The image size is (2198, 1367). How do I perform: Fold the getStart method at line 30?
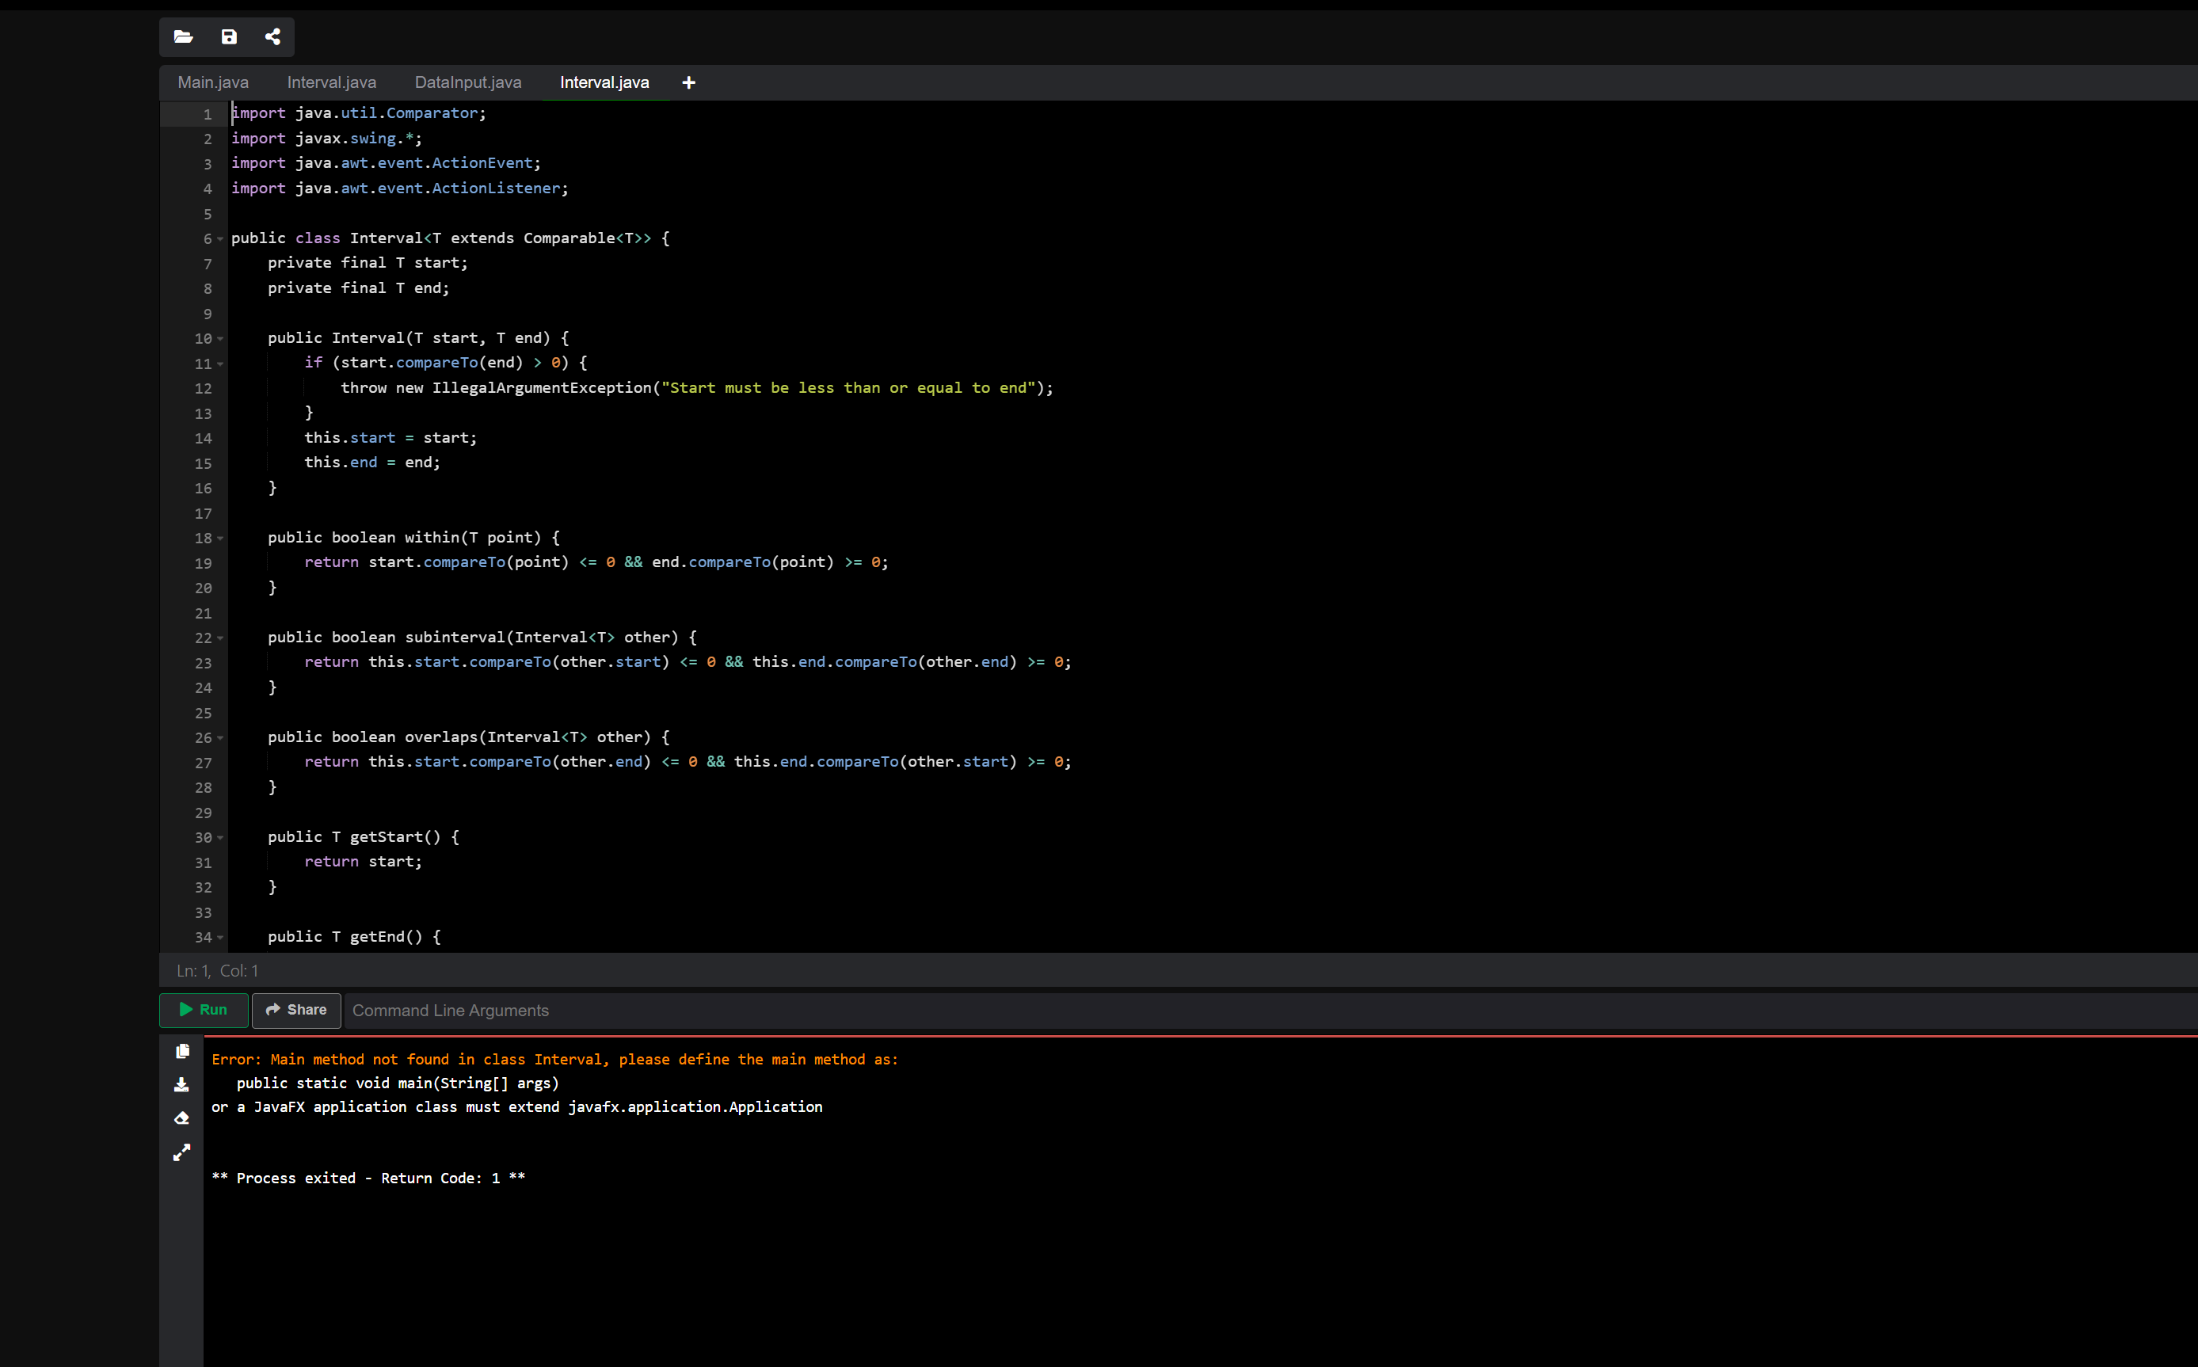[219, 838]
